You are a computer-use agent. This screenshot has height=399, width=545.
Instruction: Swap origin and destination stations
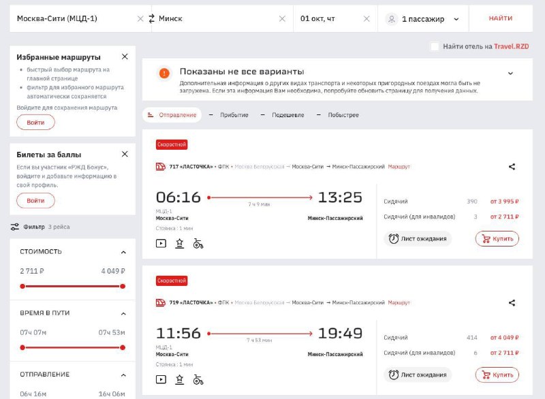tap(151, 19)
